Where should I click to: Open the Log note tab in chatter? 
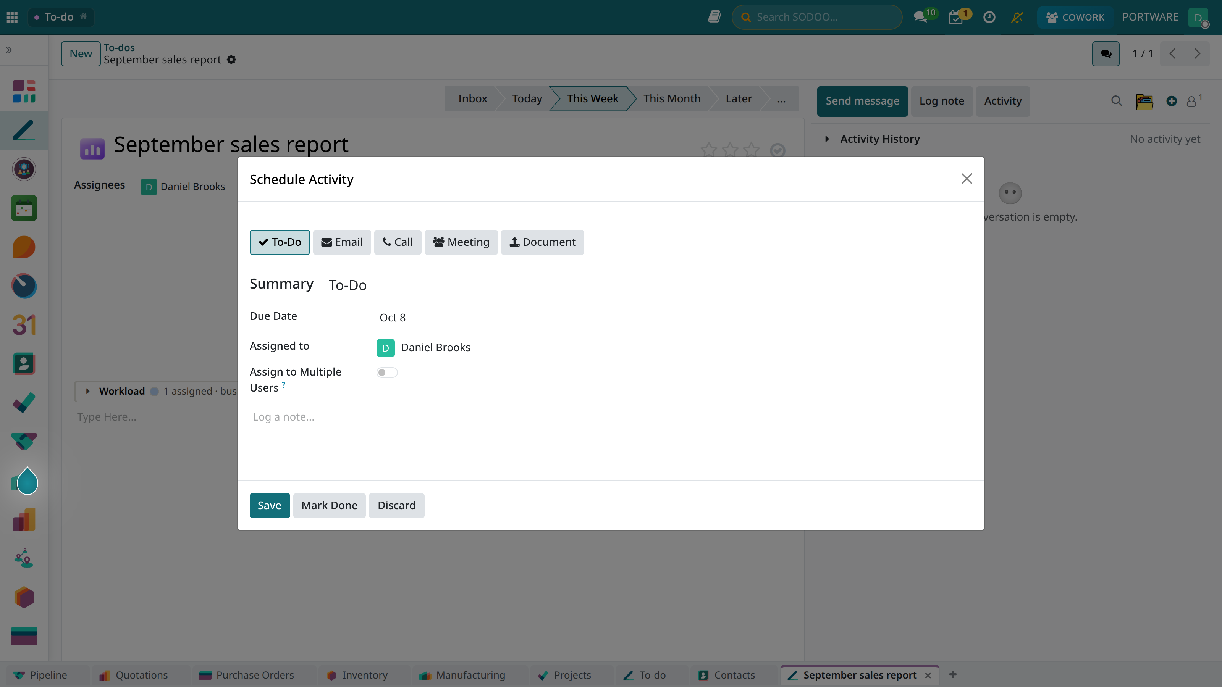click(941, 101)
